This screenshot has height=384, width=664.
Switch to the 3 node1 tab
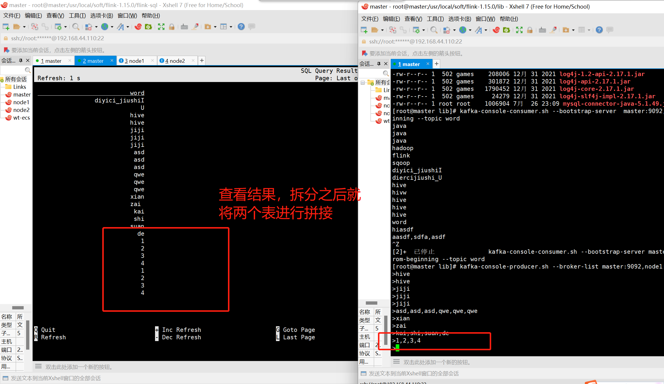(134, 61)
